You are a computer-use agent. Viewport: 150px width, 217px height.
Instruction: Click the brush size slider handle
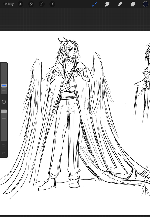4,86
